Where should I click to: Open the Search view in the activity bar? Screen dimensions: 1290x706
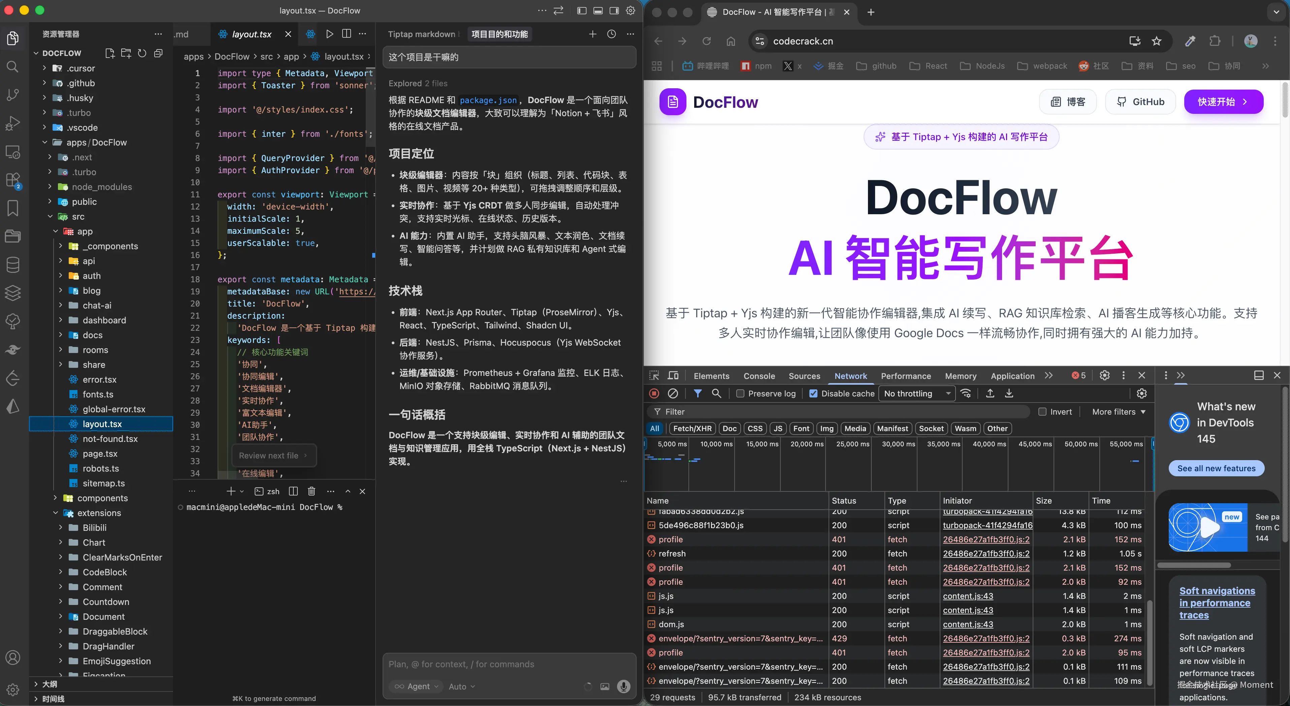click(x=12, y=67)
